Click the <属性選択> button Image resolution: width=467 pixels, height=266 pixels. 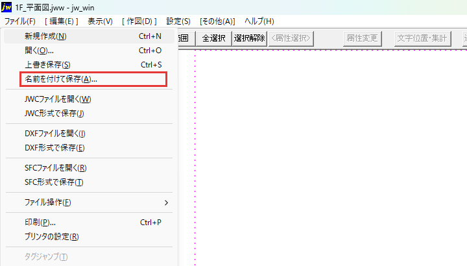[291, 38]
